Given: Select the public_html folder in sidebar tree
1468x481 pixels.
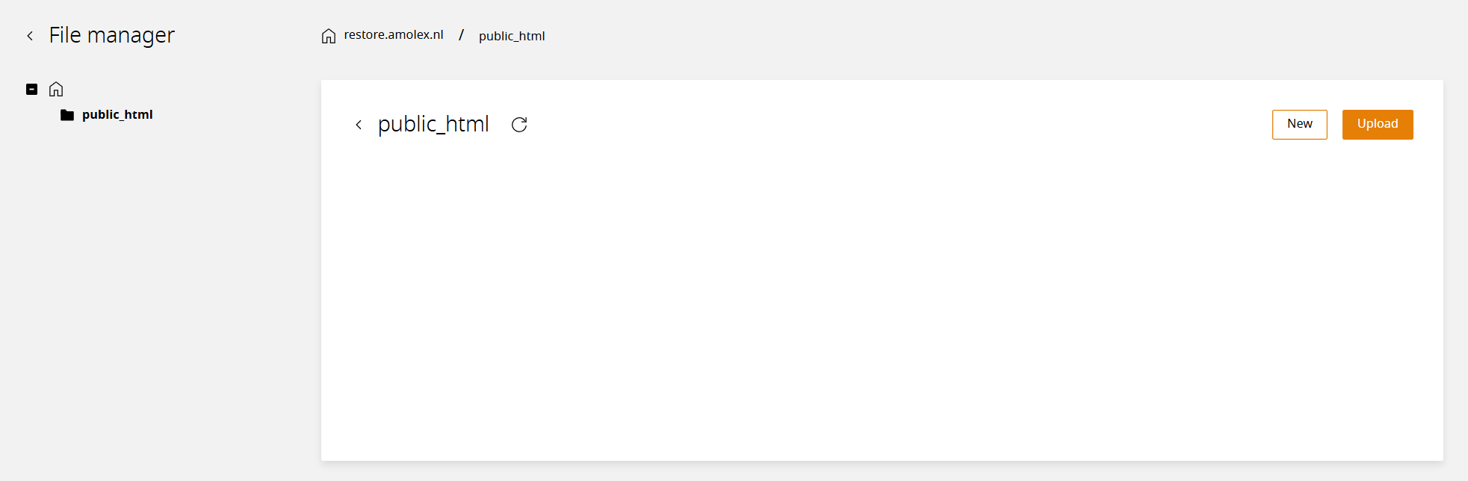Looking at the screenshot, I should point(117,114).
